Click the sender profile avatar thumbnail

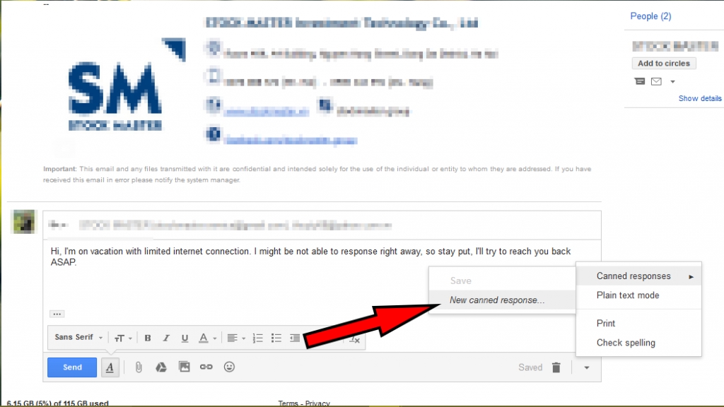[23, 222]
